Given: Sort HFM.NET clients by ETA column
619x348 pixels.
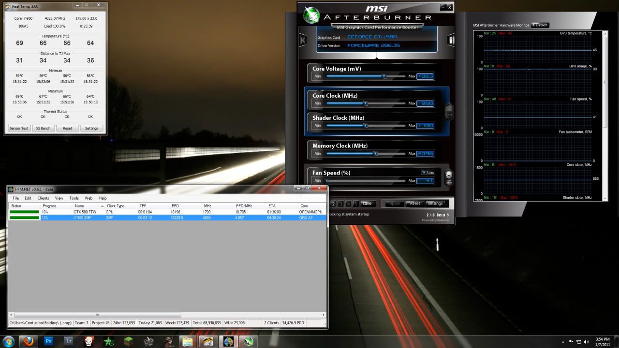Looking at the screenshot, I should [x=281, y=206].
